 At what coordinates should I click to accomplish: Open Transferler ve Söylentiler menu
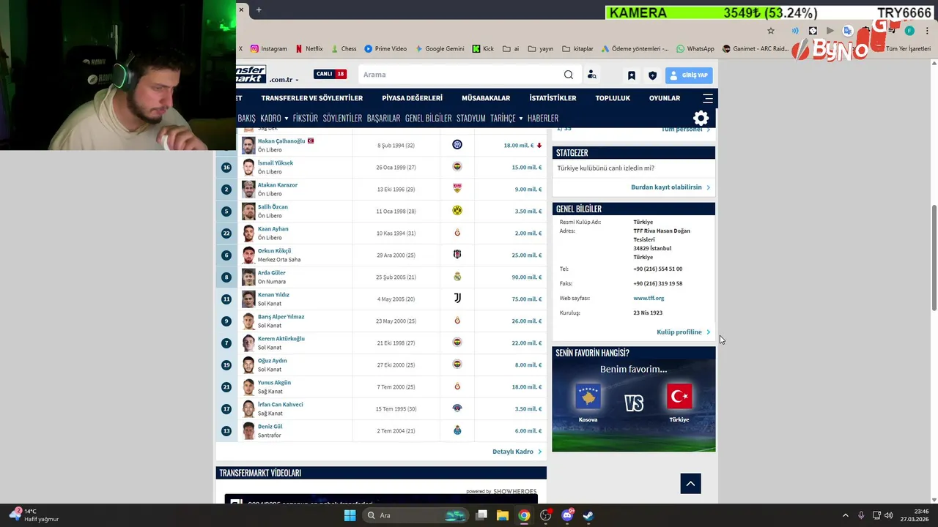[x=312, y=98]
